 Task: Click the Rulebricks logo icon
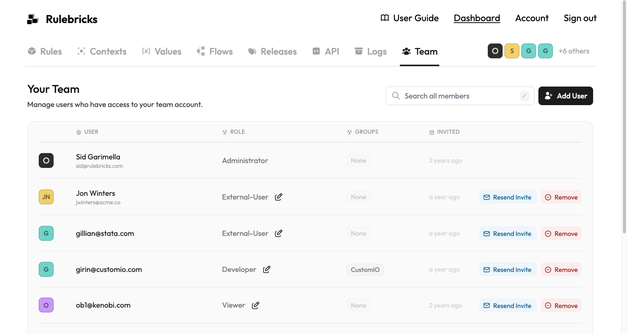(33, 19)
